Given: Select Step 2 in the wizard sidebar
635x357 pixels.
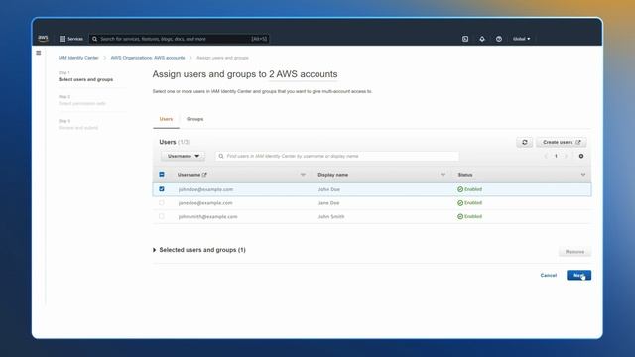Looking at the screenshot, I should pos(82,100).
